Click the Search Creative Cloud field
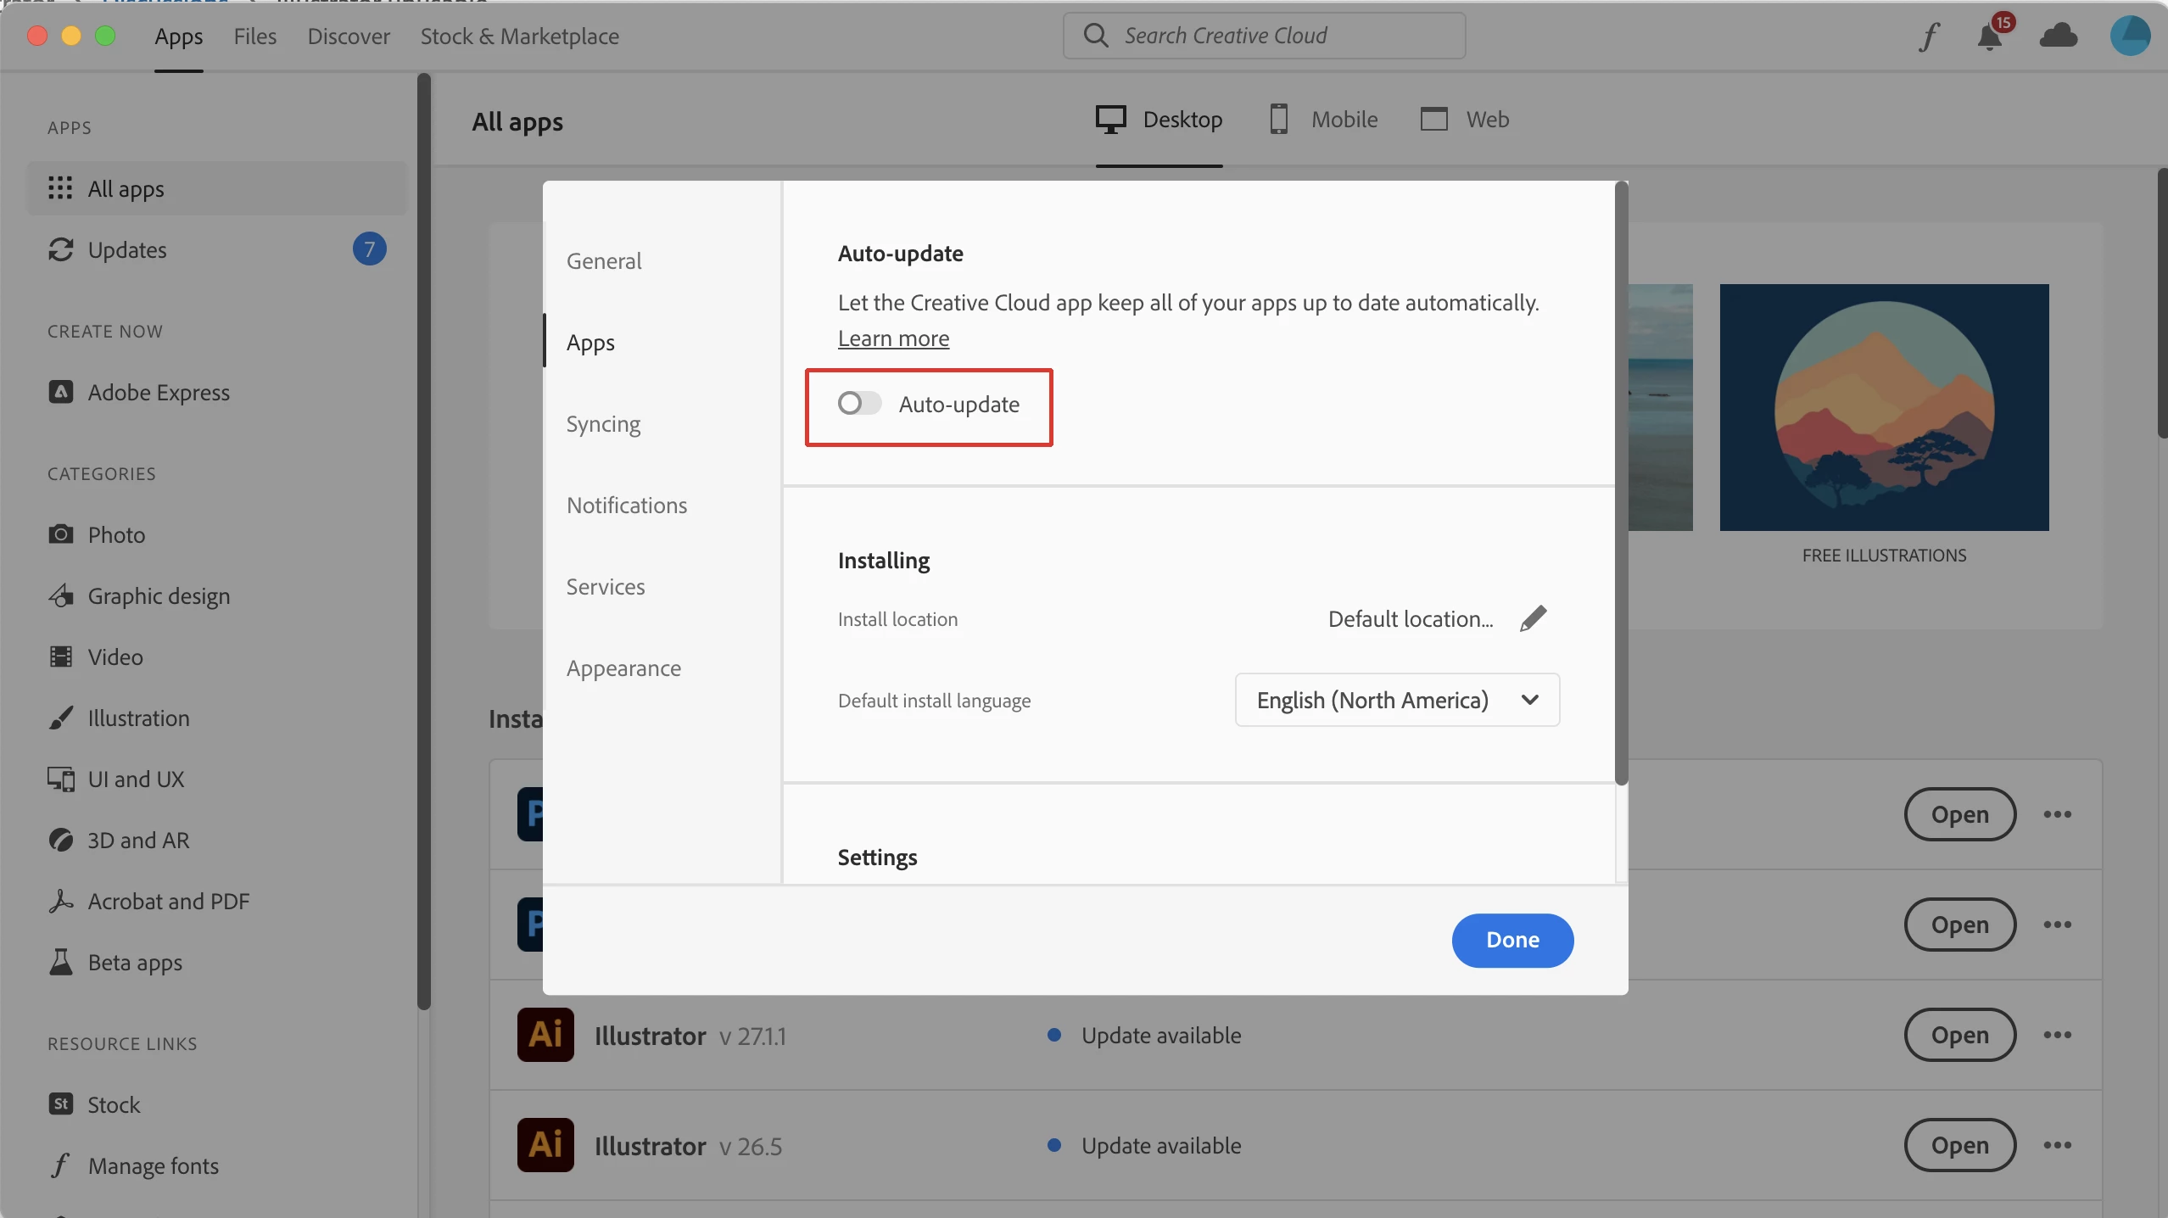Screen dimensions: 2168x1218 tap(1264, 36)
